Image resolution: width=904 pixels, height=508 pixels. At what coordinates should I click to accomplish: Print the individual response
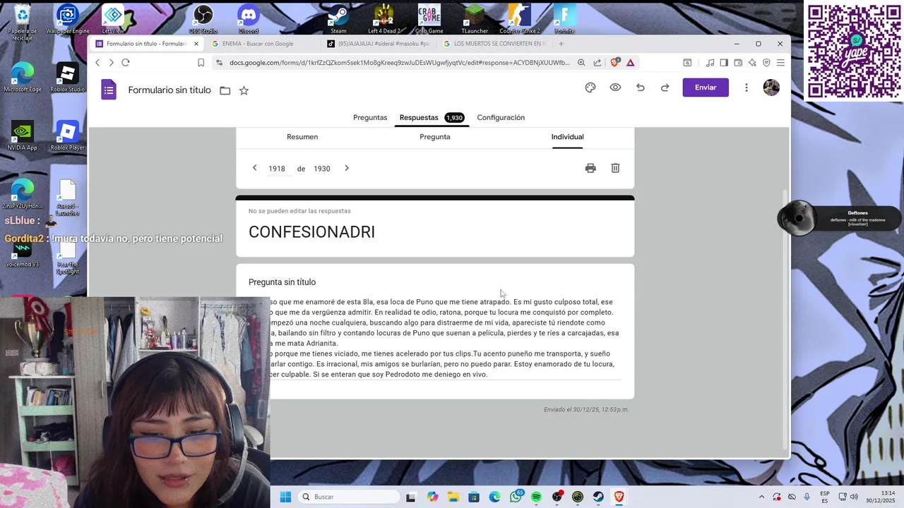[x=590, y=168]
